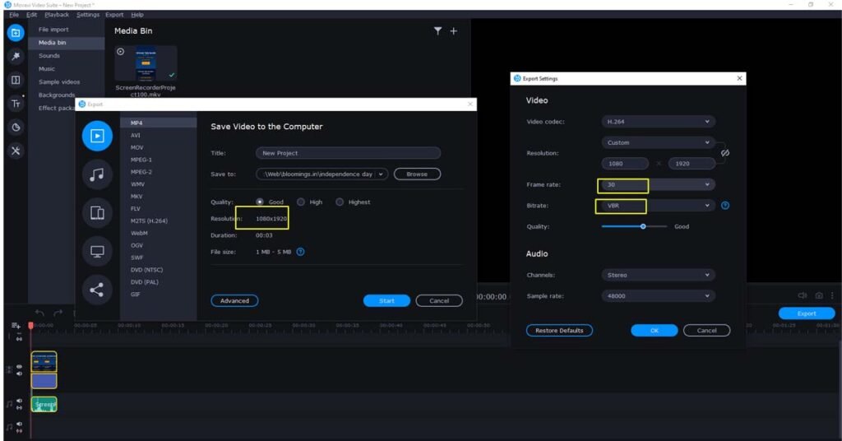Viewport: 842px width, 441px height.
Task: Open the Help menu
Action: 137,15
